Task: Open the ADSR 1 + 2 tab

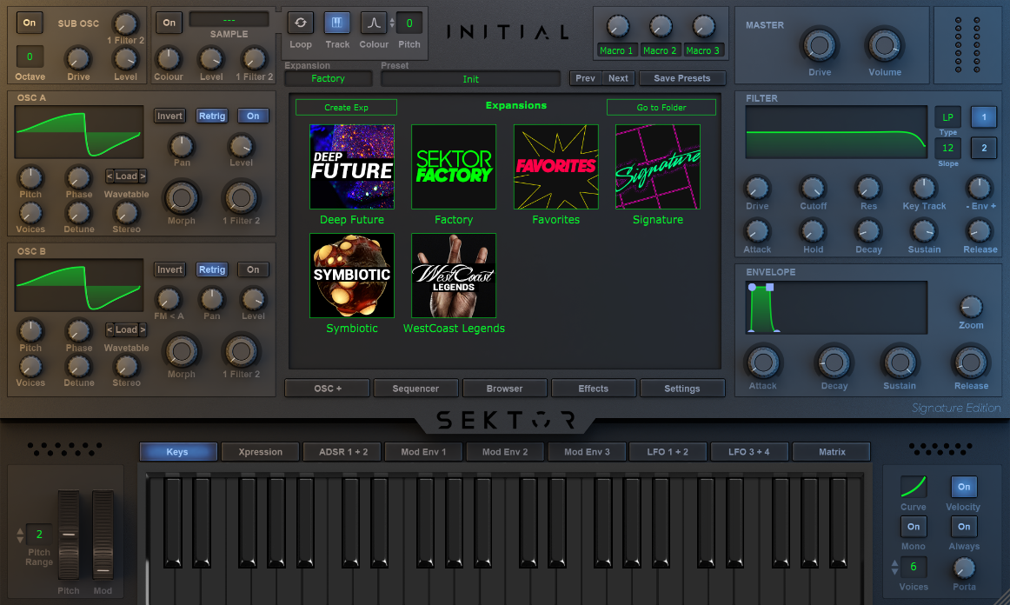Action: coord(343,452)
